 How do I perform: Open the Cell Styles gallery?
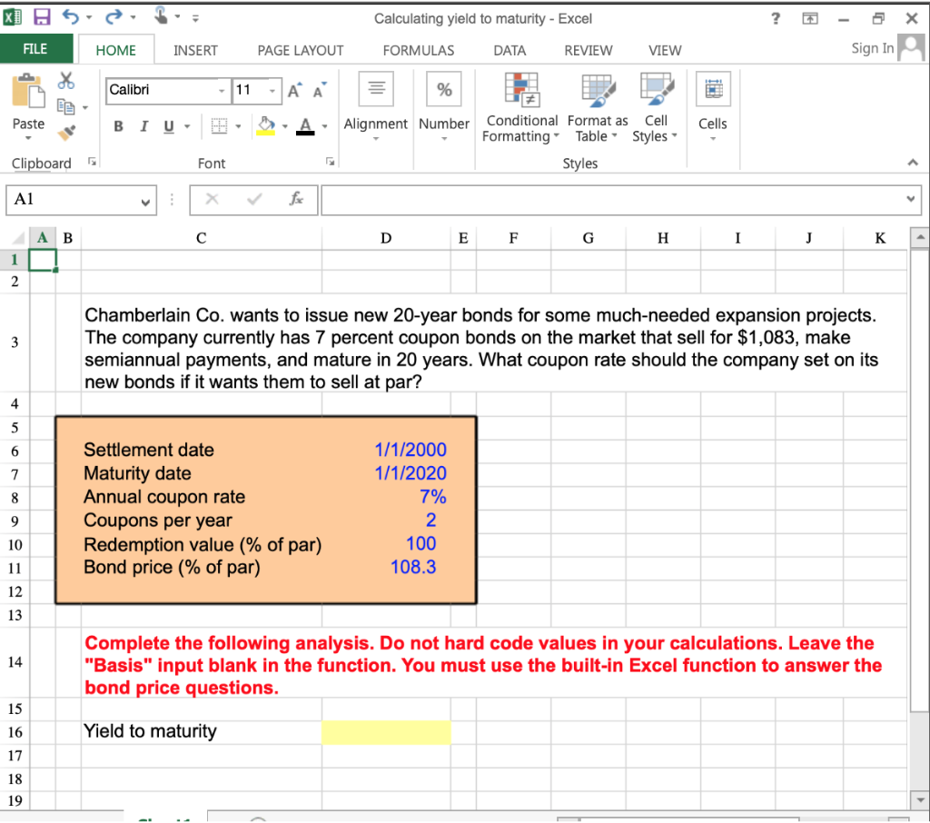coord(654,106)
